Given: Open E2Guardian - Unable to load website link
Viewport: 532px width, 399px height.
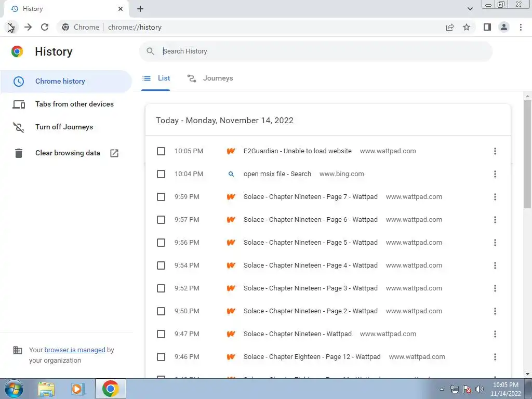Looking at the screenshot, I should [x=298, y=151].
